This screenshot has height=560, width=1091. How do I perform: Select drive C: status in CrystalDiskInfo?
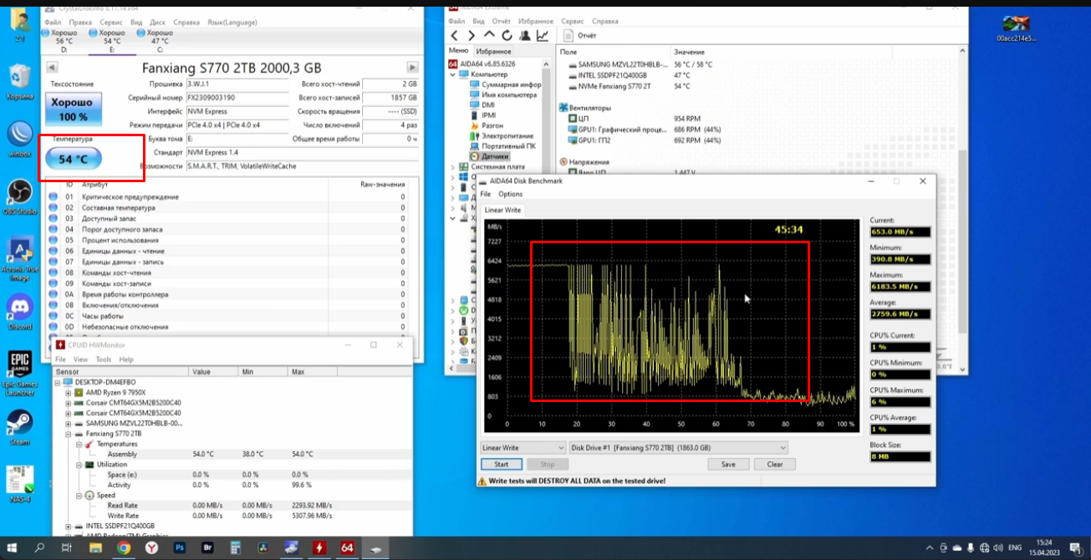(x=160, y=41)
